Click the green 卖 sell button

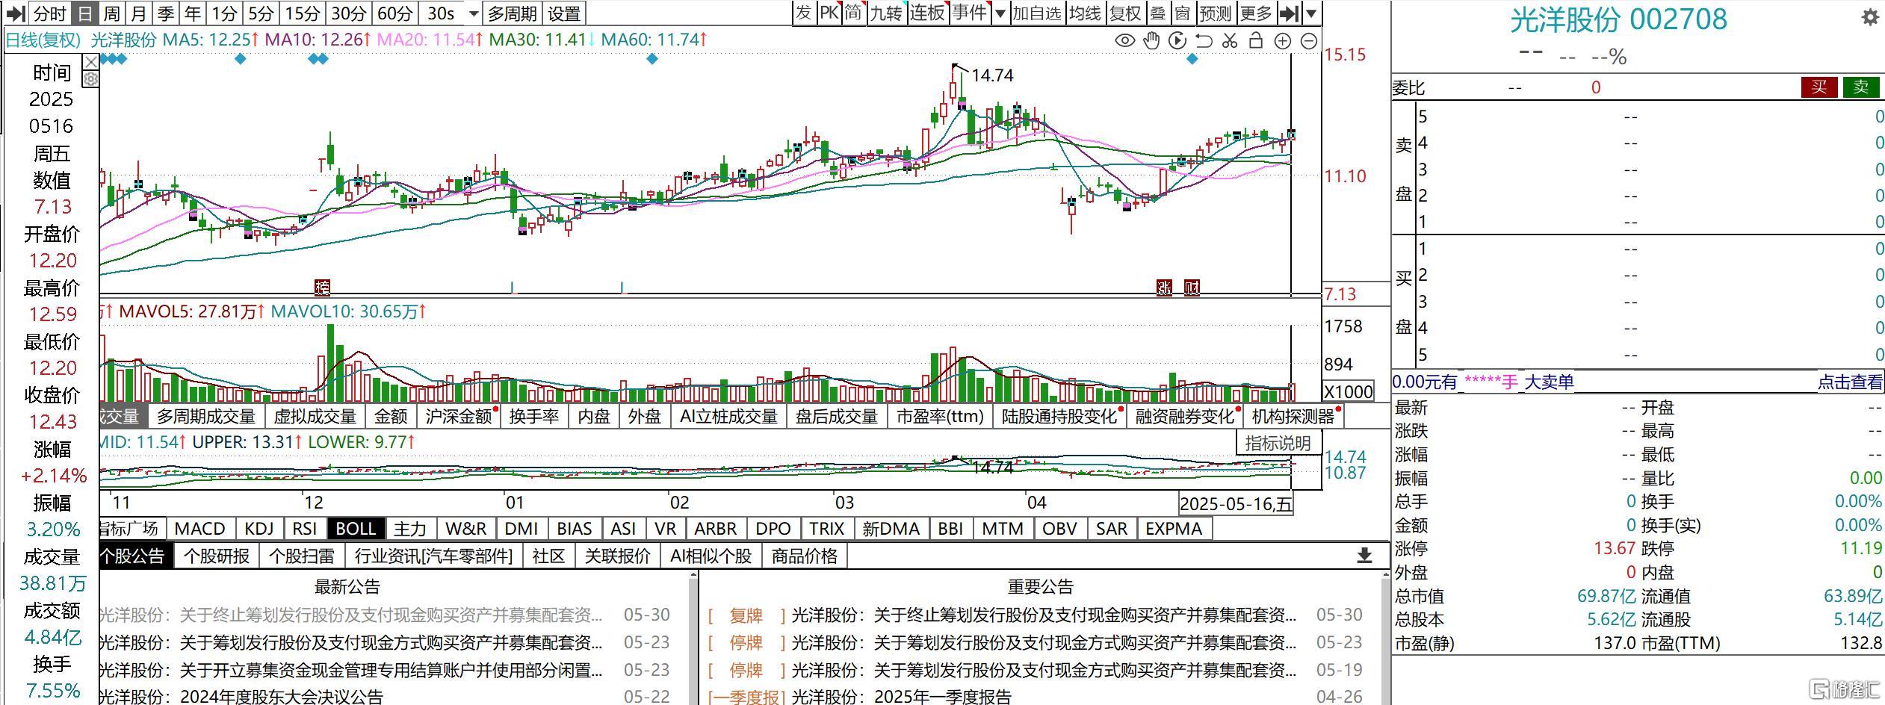pyautogui.click(x=1860, y=87)
